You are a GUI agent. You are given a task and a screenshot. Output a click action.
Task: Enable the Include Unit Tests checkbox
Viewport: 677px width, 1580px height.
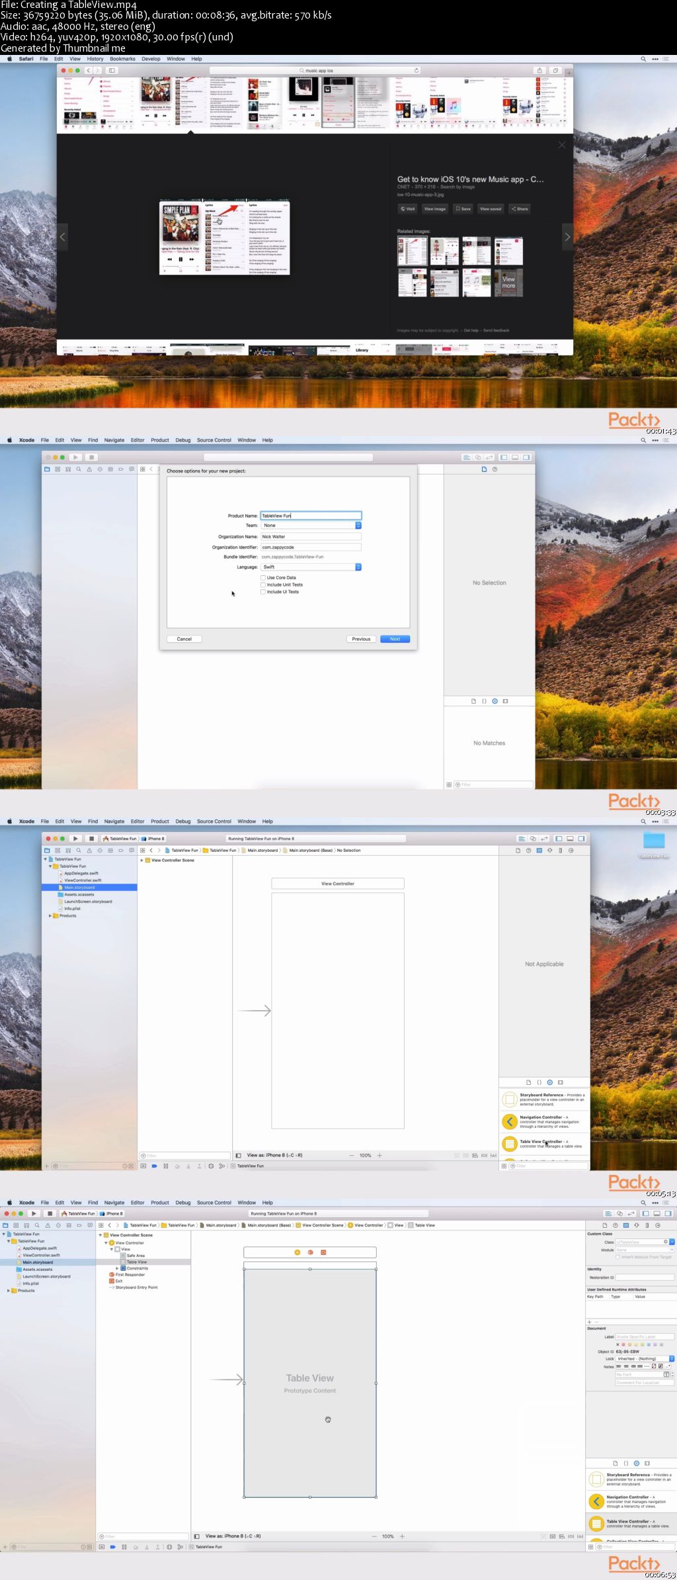click(x=263, y=584)
